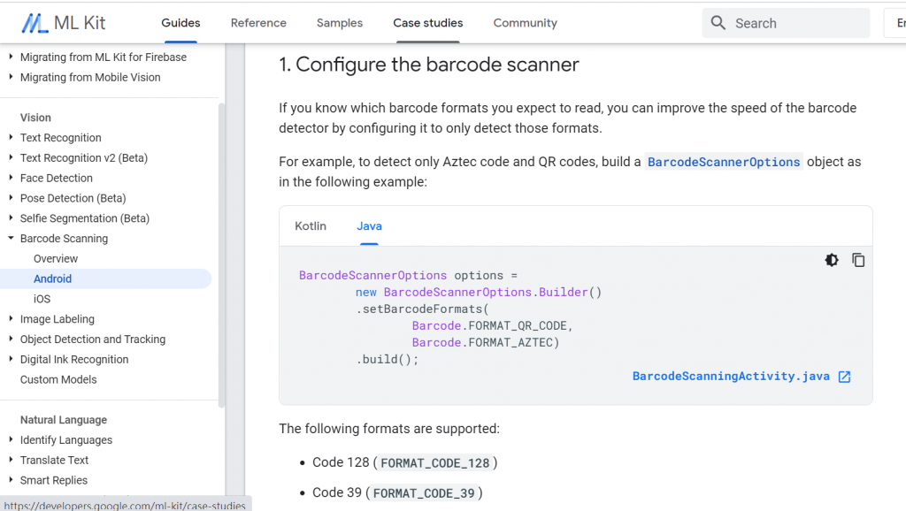The image size is (906, 511).
Task: Click the ML Kit logo icon
Action: click(35, 23)
